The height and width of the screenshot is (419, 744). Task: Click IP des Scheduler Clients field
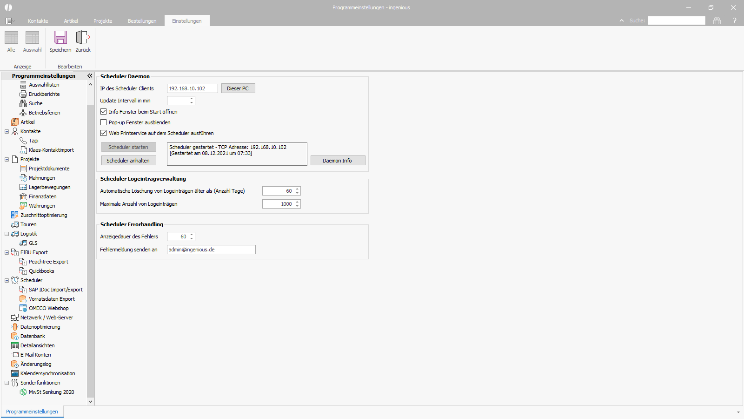coord(193,88)
